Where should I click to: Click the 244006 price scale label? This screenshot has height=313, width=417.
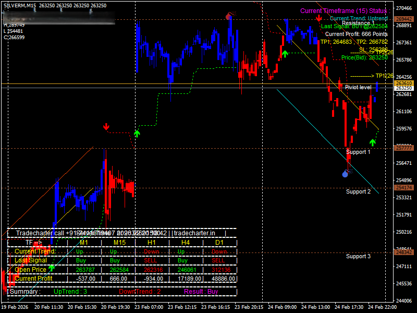(x=404, y=301)
